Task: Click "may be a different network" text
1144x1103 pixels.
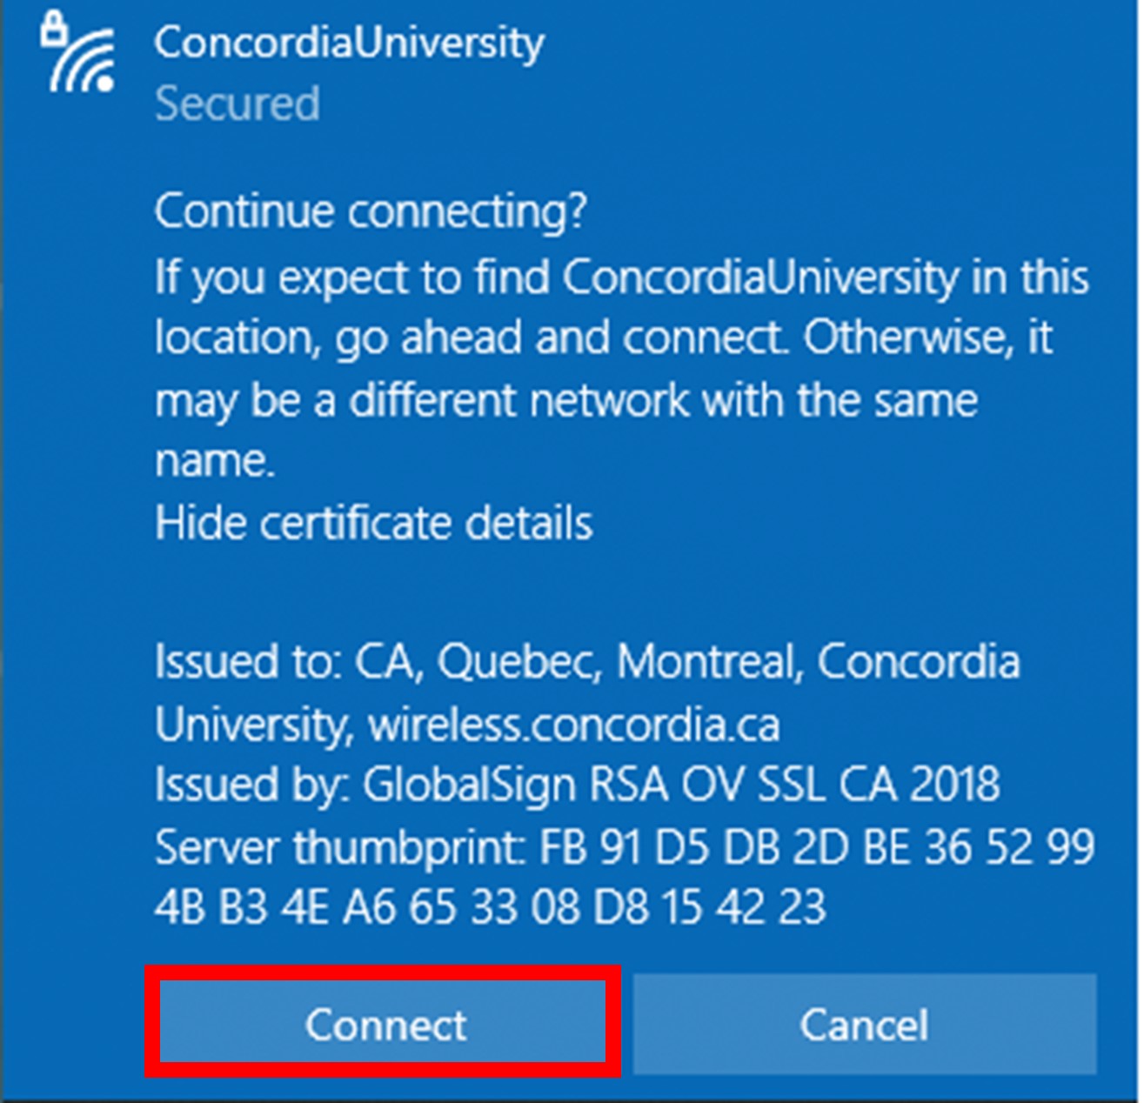Action: pos(425,401)
